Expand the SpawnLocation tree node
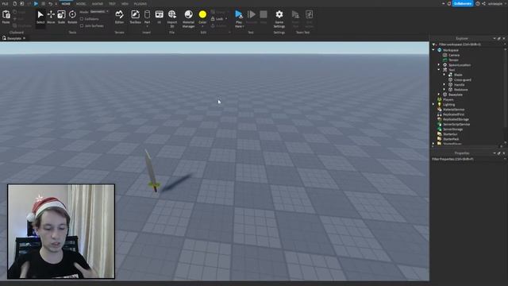508x286 pixels. (439, 65)
